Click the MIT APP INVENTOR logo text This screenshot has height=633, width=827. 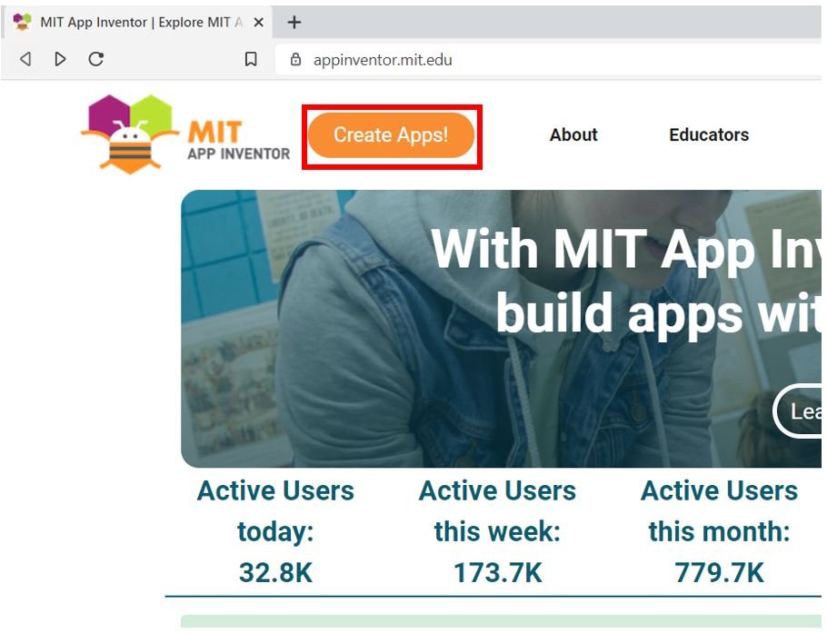coord(239,140)
